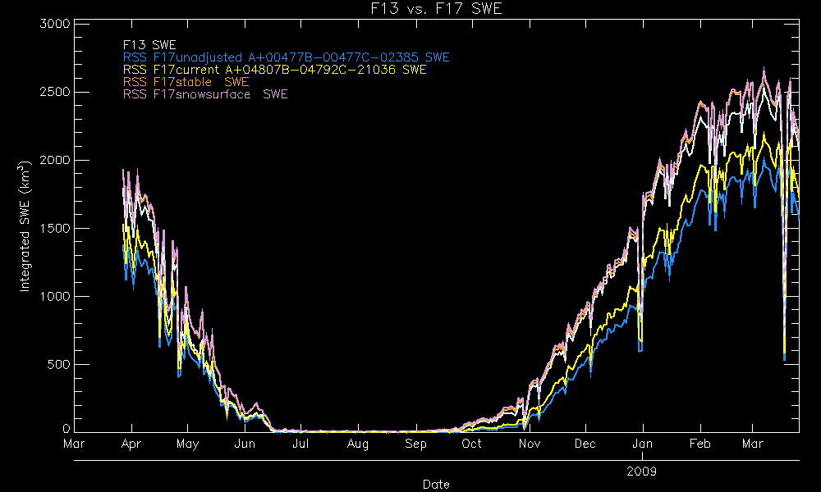Click the Dec tick label
This screenshot has width=821, height=492.
tap(585, 444)
